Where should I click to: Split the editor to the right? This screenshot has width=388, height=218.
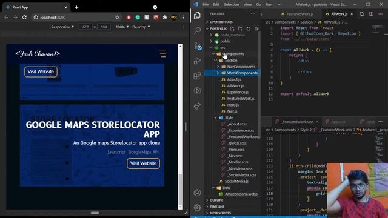(371, 14)
